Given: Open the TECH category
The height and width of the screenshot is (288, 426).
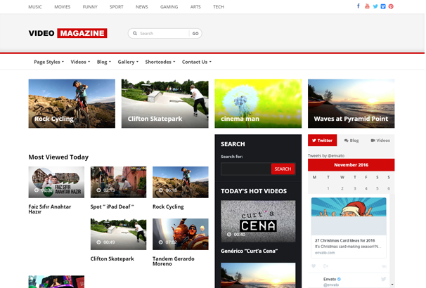Looking at the screenshot, I should click(219, 7).
